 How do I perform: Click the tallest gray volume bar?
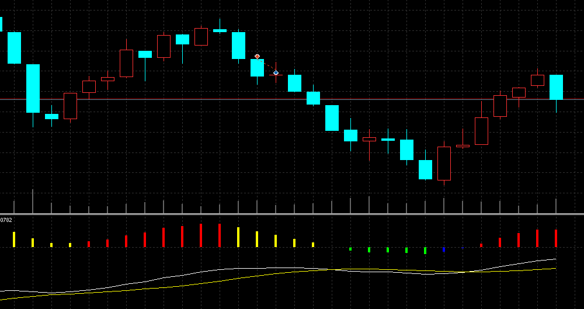click(x=32, y=202)
